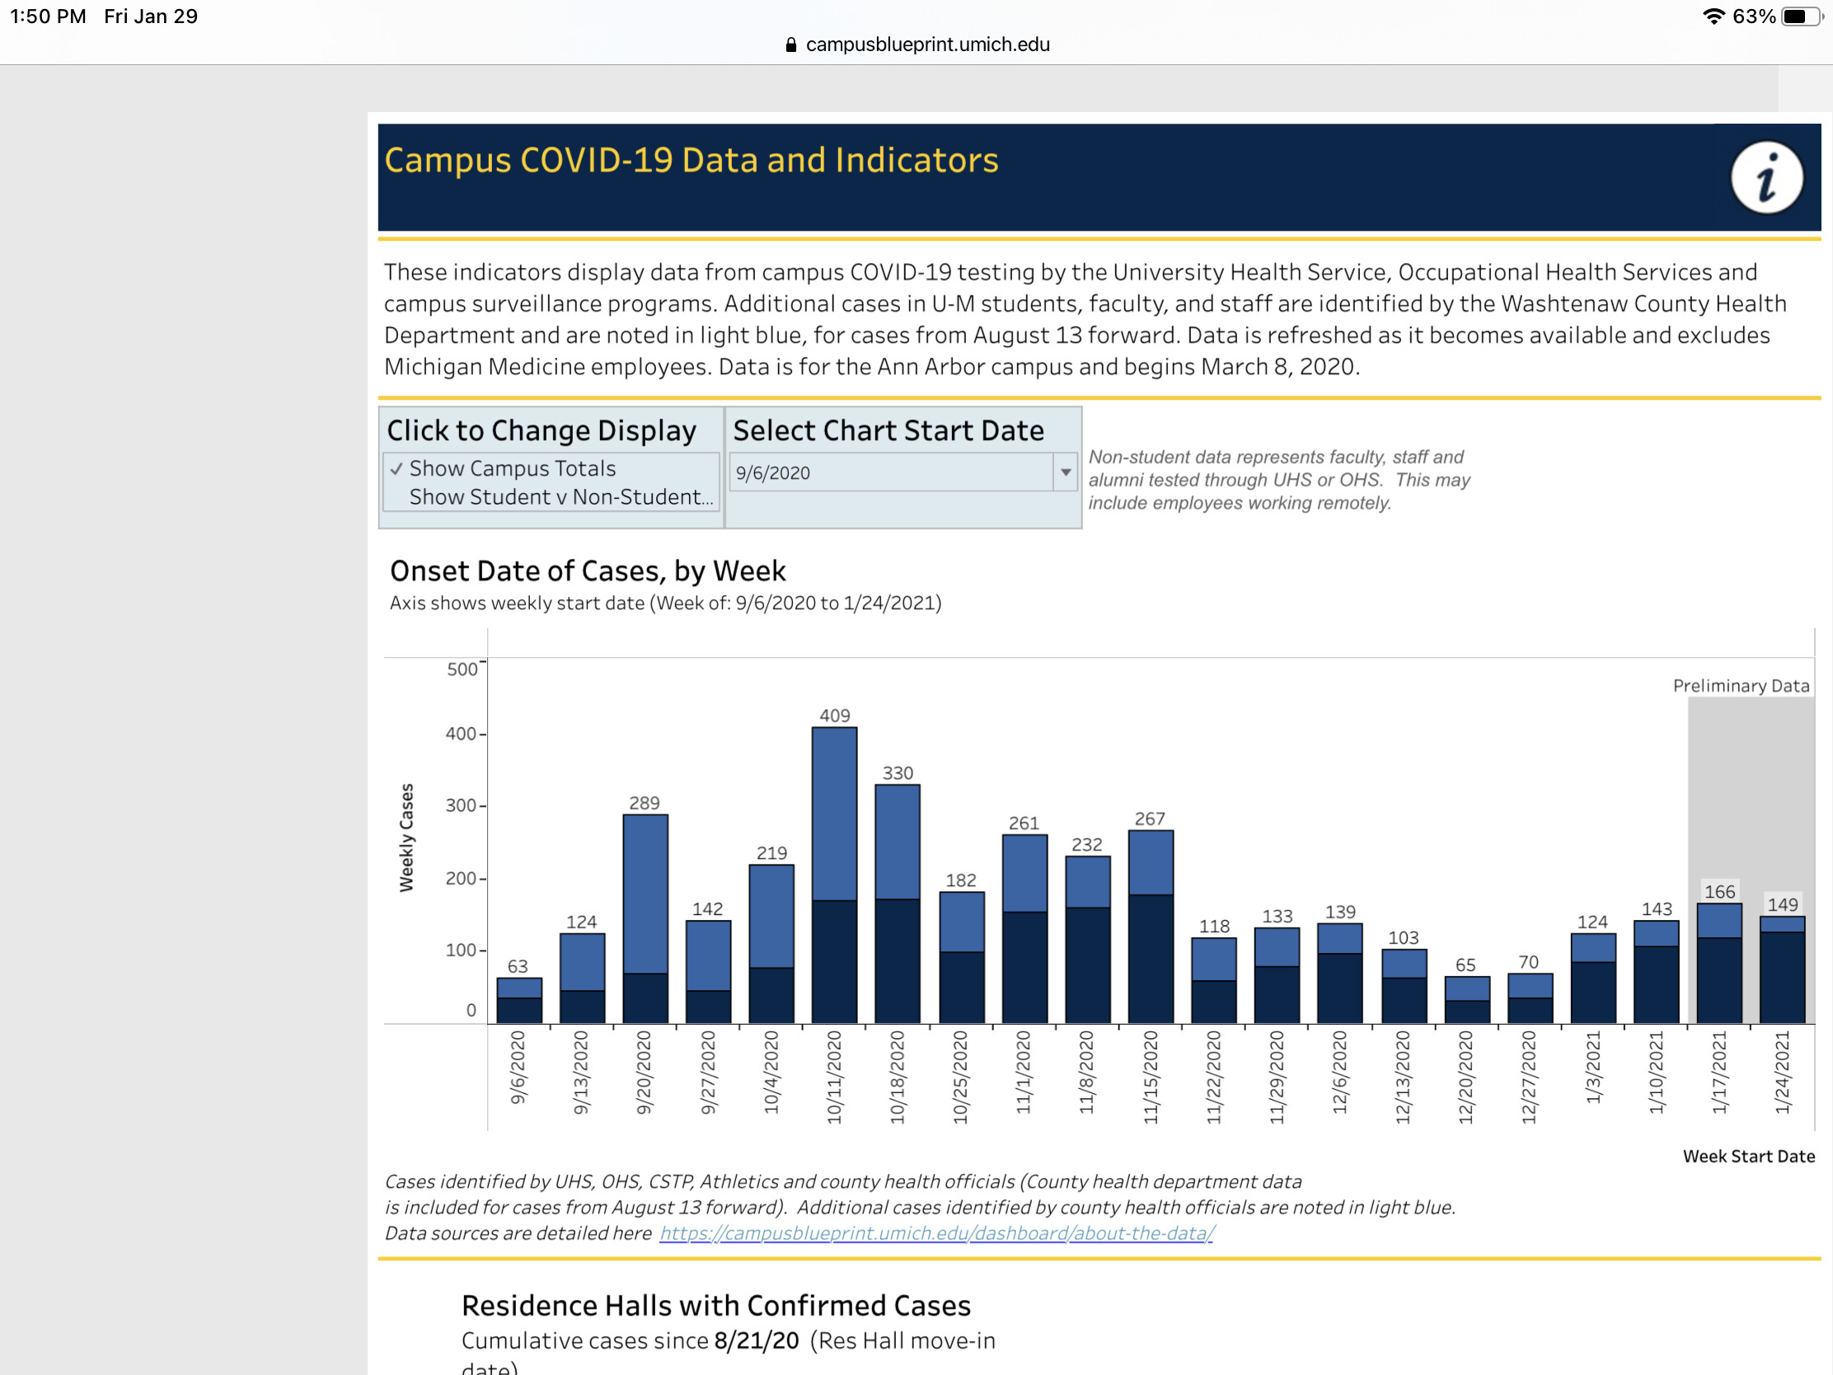1833x1375 pixels.
Task: Select Show Campus Totals option
Action: tap(512, 468)
